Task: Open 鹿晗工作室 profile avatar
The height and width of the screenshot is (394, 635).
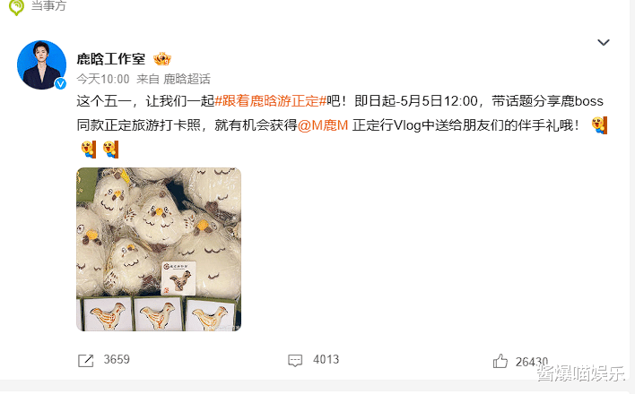Action: tap(42, 64)
